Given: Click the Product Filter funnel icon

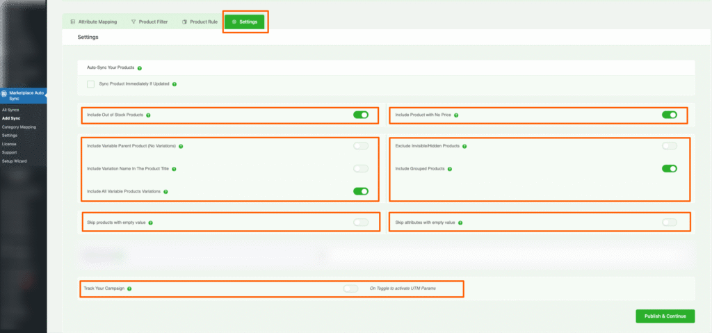Looking at the screenshot, I should [133, 22].
